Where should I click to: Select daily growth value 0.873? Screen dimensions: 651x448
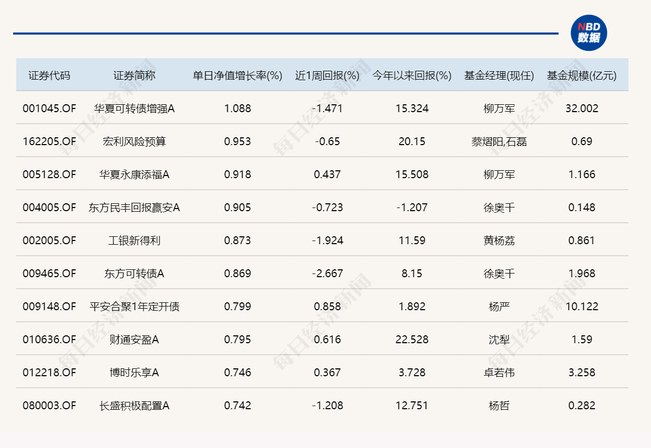click(x=238, y=241)
